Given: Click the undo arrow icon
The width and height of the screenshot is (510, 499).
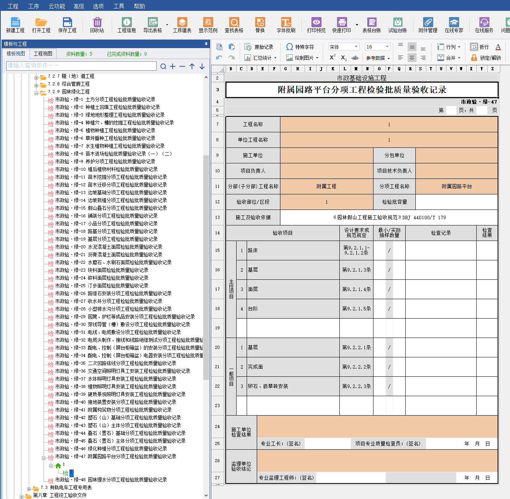Looking at the screenshot, I should click(219, 57).
